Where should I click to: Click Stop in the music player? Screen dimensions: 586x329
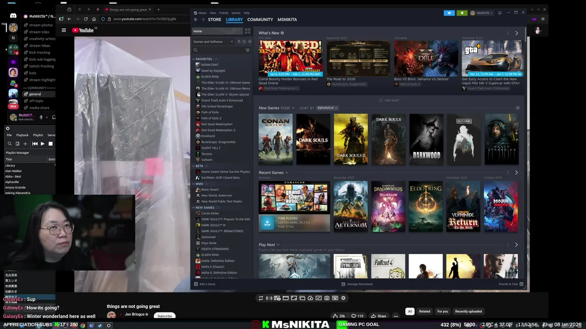pyautogui.click(x=50, y=143)
